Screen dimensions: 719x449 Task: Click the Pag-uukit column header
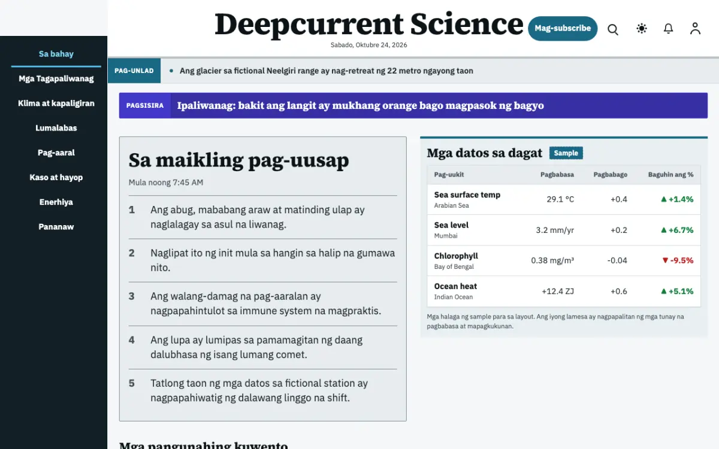click(x=449, y=175)
